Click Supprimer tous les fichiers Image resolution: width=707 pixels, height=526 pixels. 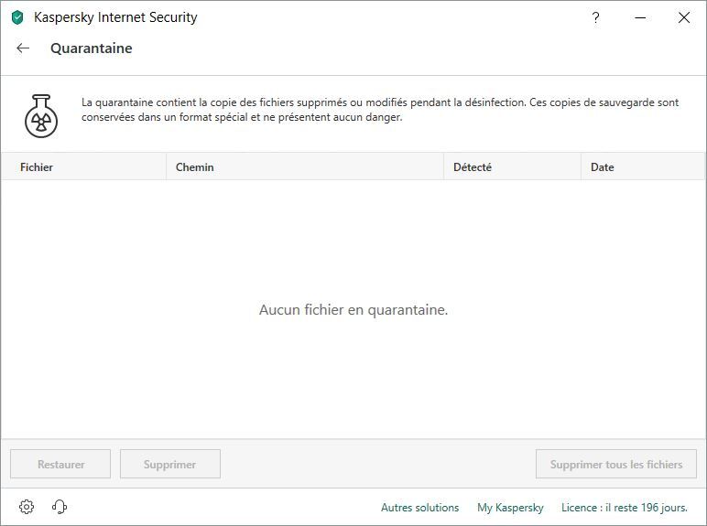point(616,464)
